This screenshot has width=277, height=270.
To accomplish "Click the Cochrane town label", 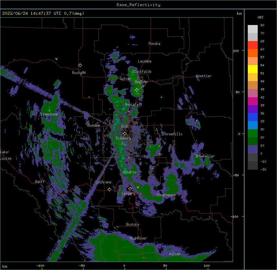I will pyautogui.click(x=103, y=182).
